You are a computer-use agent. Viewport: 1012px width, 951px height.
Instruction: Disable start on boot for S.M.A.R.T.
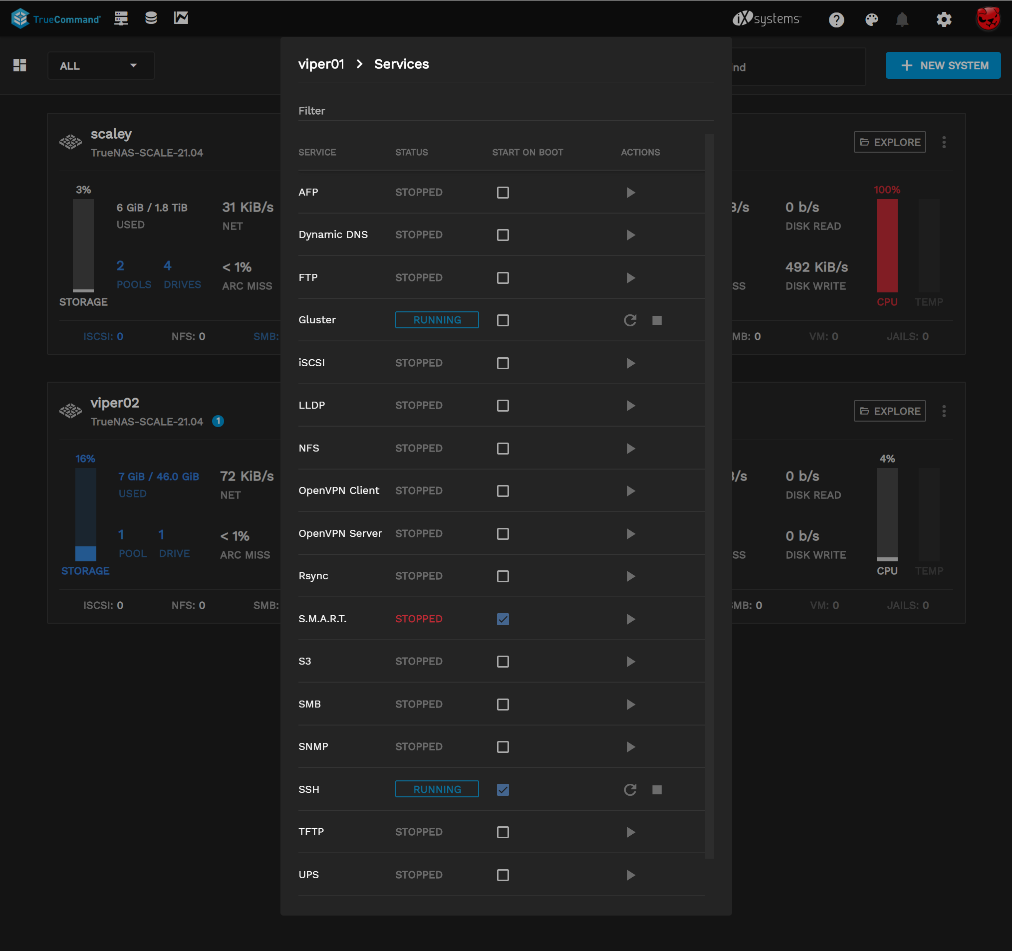coord(503,619)
